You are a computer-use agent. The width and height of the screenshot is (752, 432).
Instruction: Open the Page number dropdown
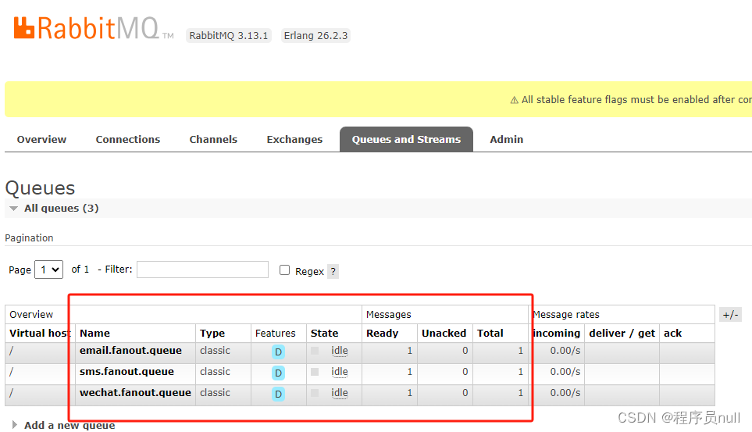click(x=49, y=270)
